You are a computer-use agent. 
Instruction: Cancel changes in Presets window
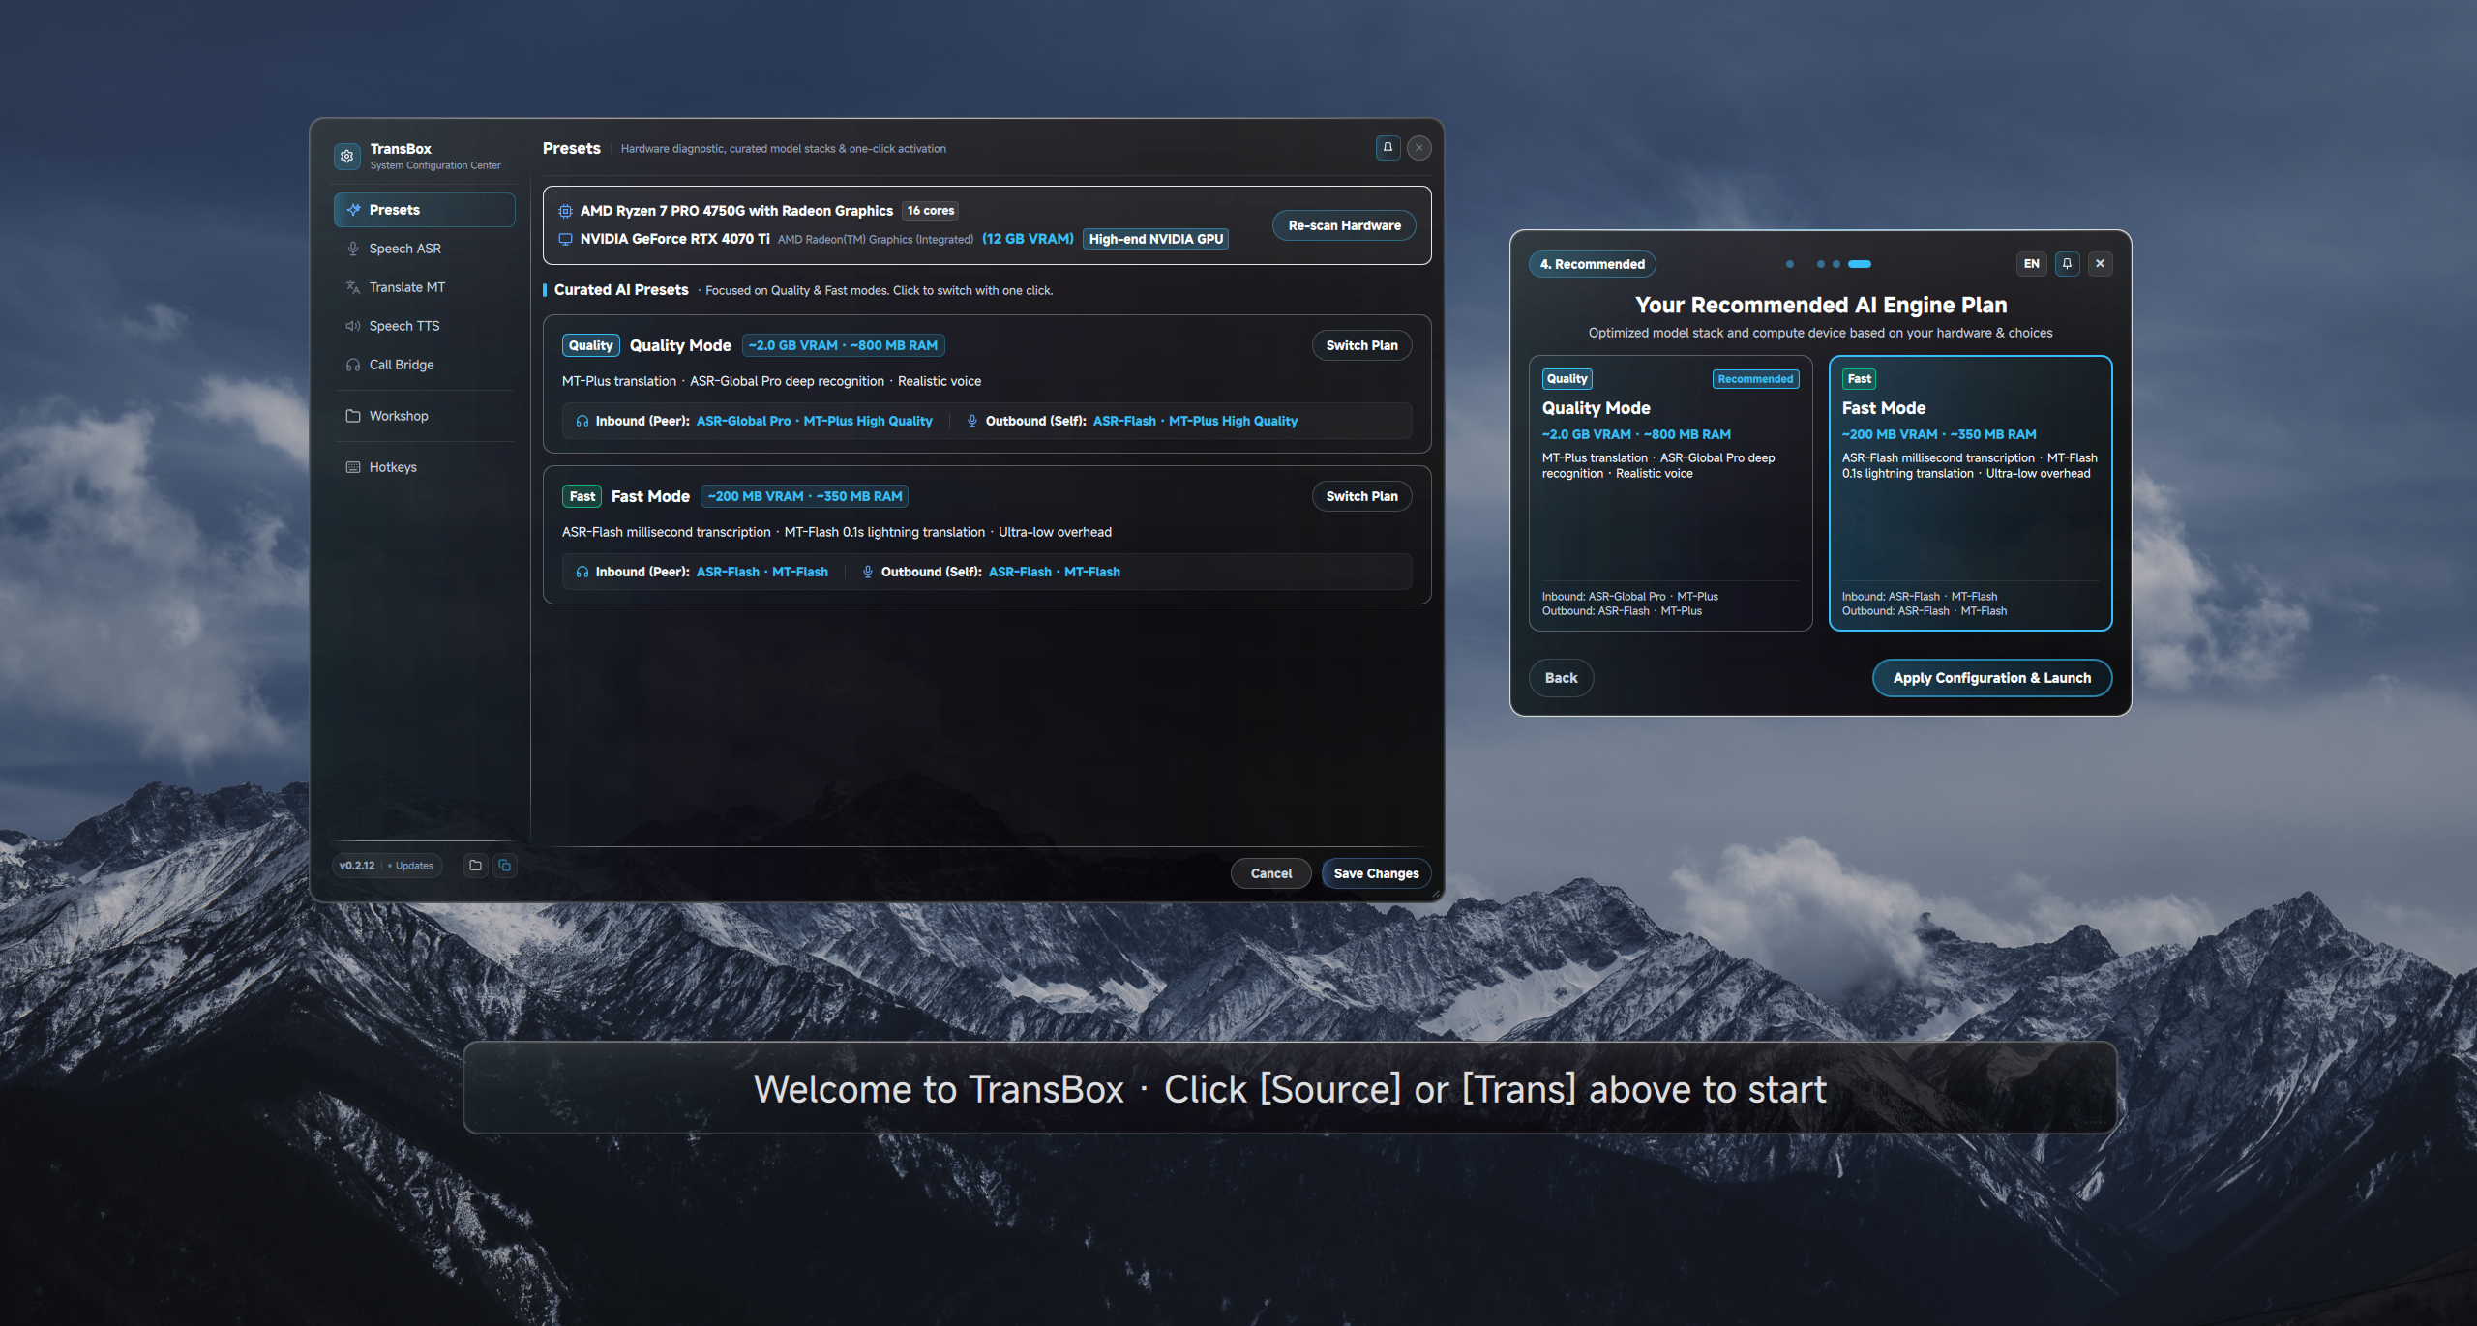tap(1270, 873)
